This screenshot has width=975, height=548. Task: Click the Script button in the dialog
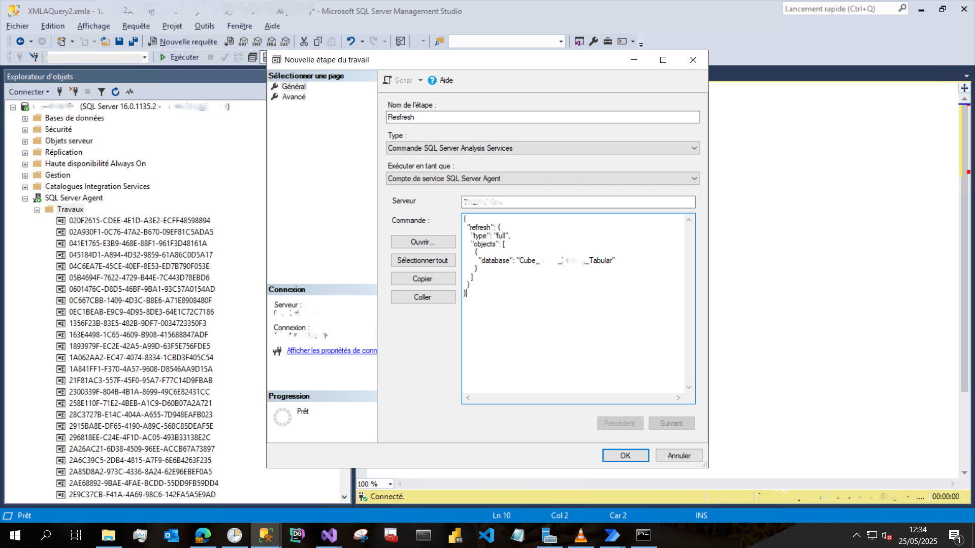pyautogui.click(x=398, y=80)
